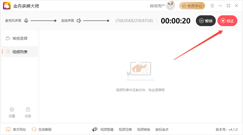The image size is (243, 135).
Task: Visit the 官方网站 link
Action: tap(16, 129)
